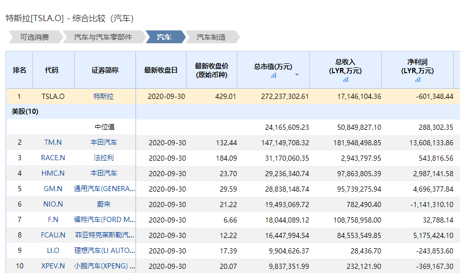
Task: Click the 最新收盘价(原始币种) column header
Action: pos(212,70)
